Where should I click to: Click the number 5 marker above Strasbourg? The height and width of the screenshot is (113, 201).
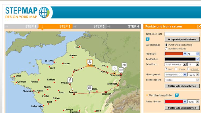(x=114, y=68)
